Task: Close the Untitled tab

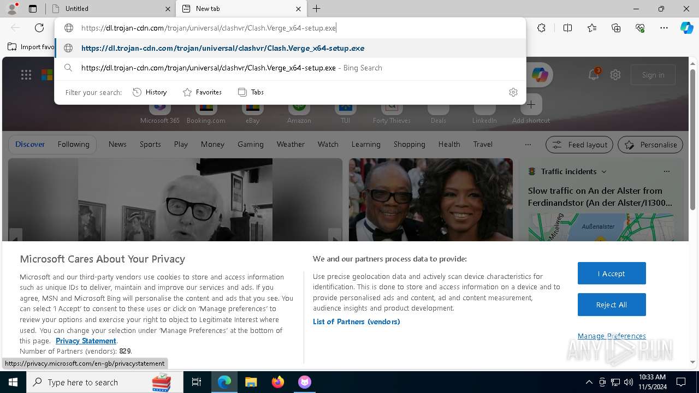Action: 168,9
